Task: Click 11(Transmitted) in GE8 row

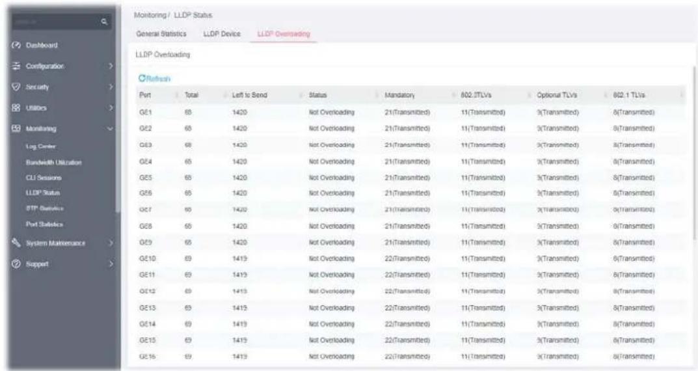Action: click(x=483, y=227)
